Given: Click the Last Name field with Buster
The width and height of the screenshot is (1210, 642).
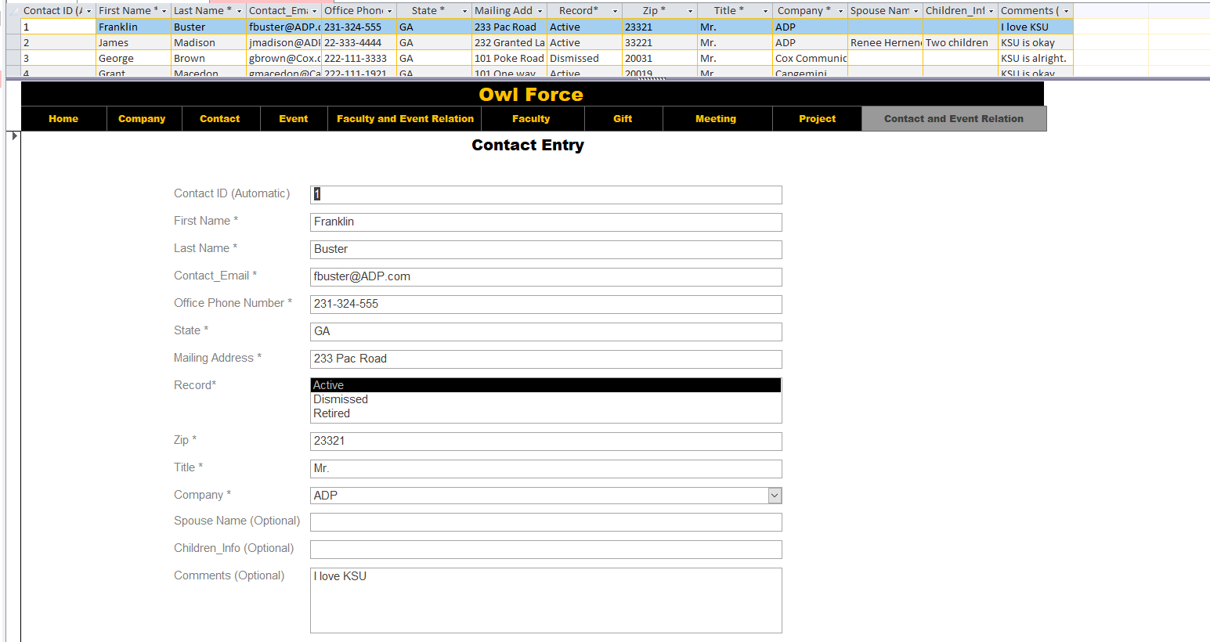Looking at the screenshot, I should pos(546,249).
